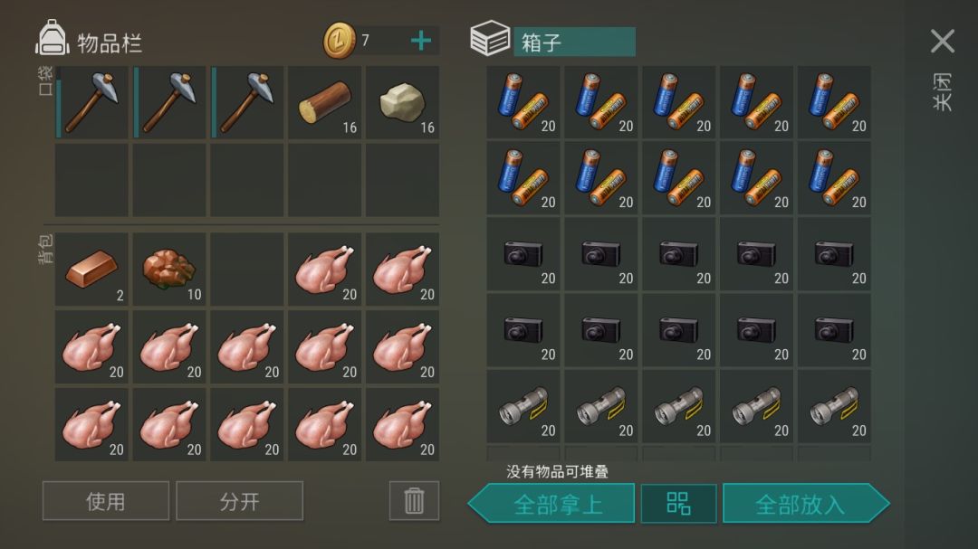978x549 pixels.
Task: Click the gold coin currency icon
Action: pyautogui.click(x=340, y=41)
